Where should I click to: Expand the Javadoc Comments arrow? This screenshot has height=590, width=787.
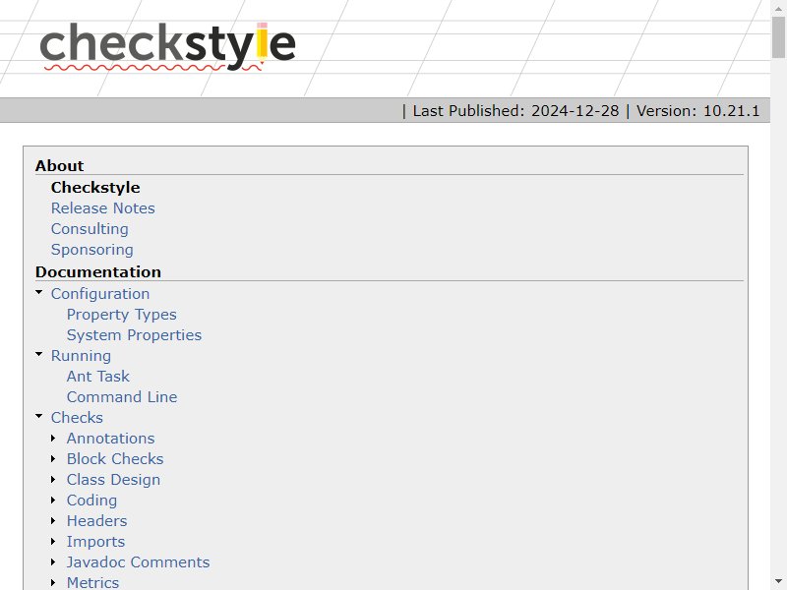pyautogui.click(x=53, y=561)
